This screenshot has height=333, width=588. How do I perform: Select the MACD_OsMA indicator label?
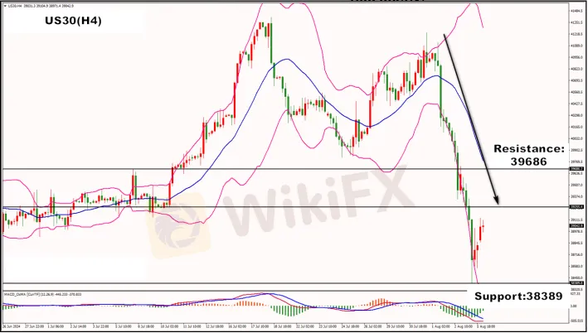42,294
